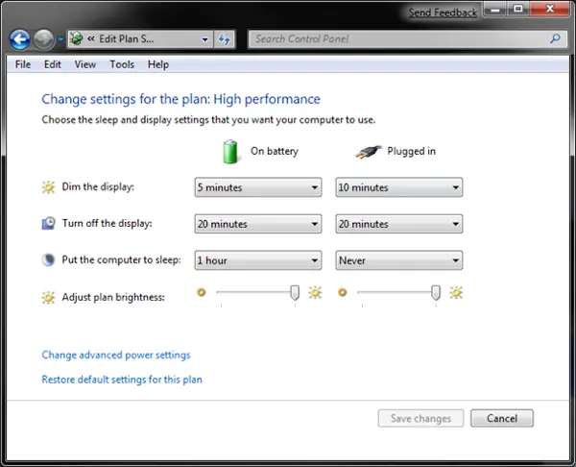Click low brightness icon for plugged-in slider
Screen dimensions: 576x467
pos(343,292)
